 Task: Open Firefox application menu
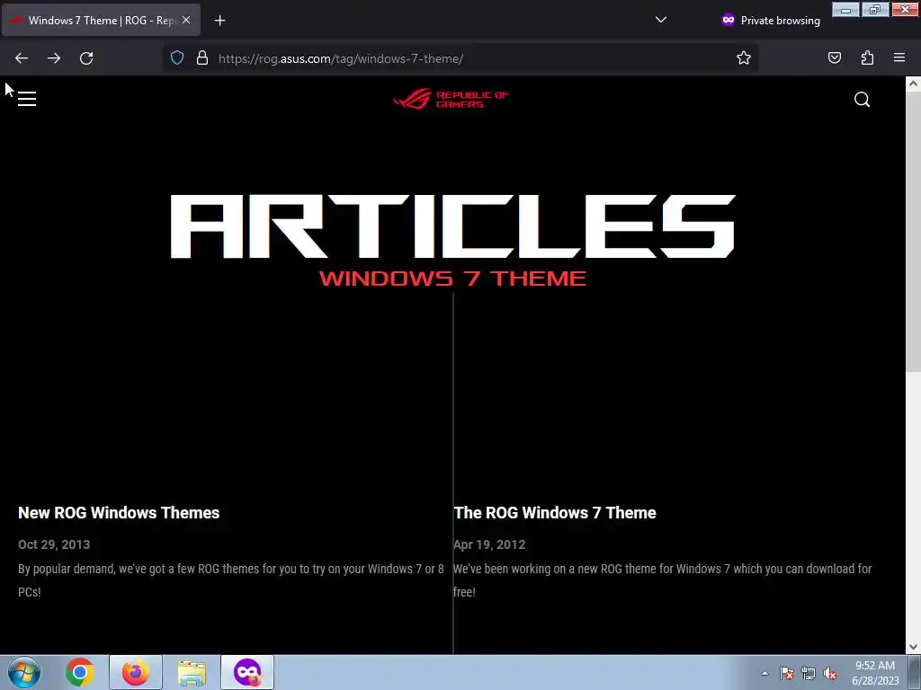(x=899, y=57)
